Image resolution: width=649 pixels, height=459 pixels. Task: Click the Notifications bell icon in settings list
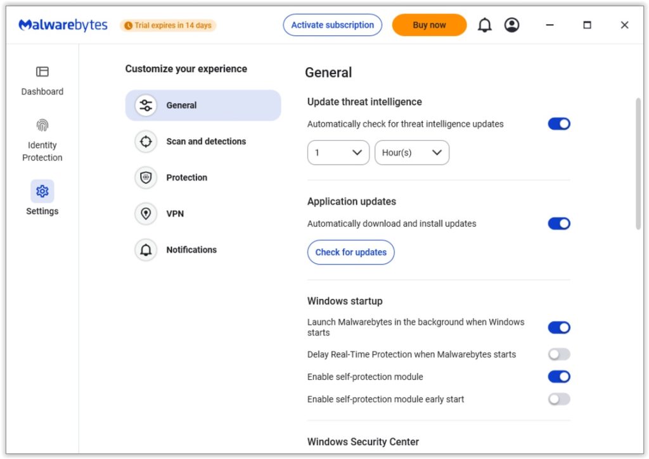point(146,250)
